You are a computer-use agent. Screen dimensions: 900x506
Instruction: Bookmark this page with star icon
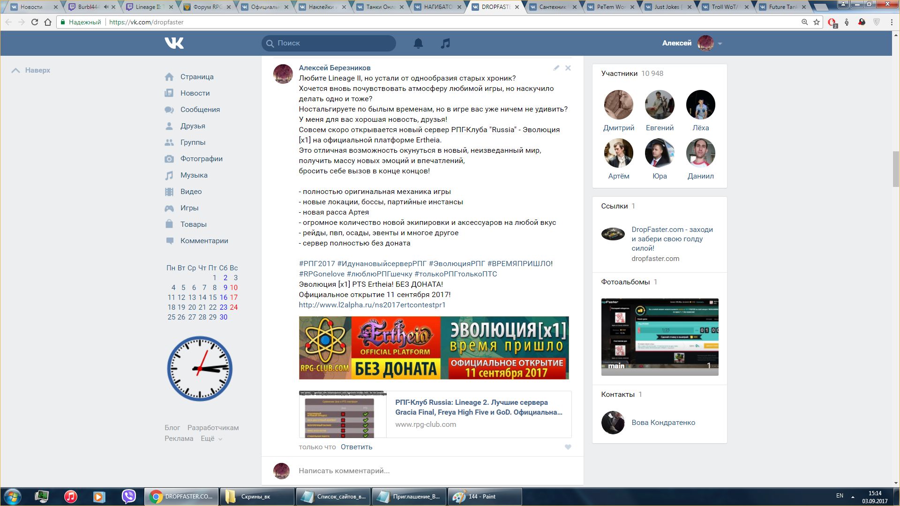pyautogui.click(x=817, y=22)
